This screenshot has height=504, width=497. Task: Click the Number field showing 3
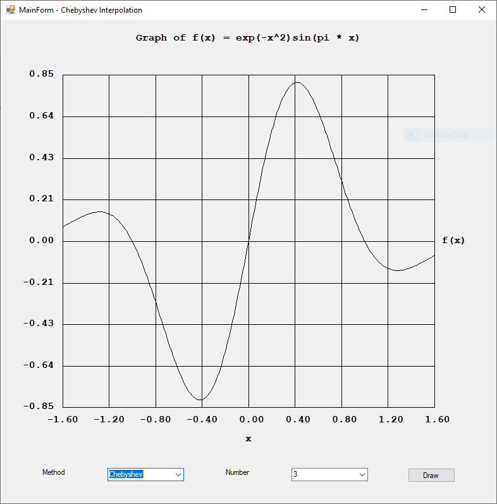coord(322,474)
